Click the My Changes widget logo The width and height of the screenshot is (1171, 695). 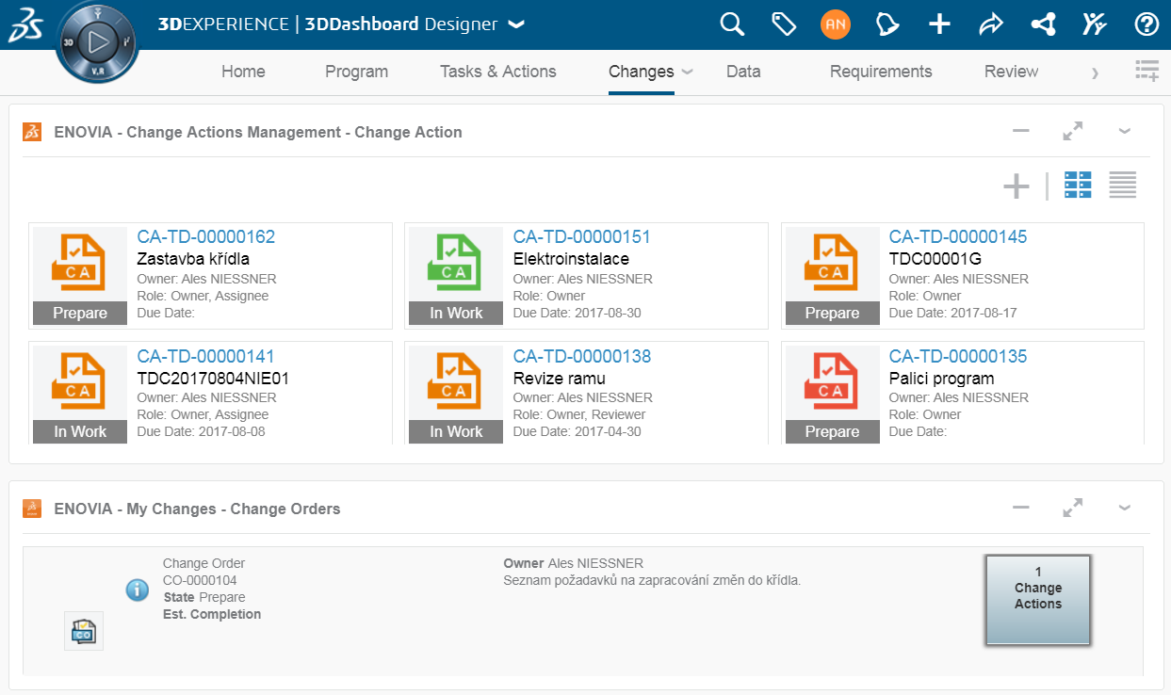coord(32,509)
